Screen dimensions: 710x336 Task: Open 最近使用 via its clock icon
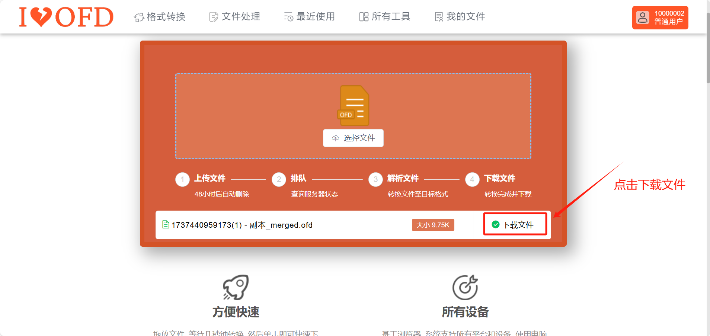[x=288, y=16]
